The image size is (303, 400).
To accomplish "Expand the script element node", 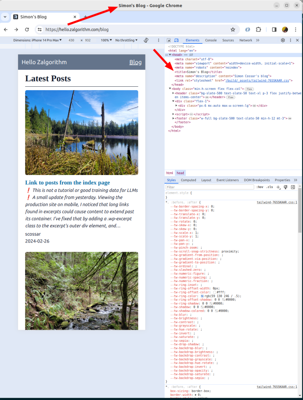I will click(173, 114).
